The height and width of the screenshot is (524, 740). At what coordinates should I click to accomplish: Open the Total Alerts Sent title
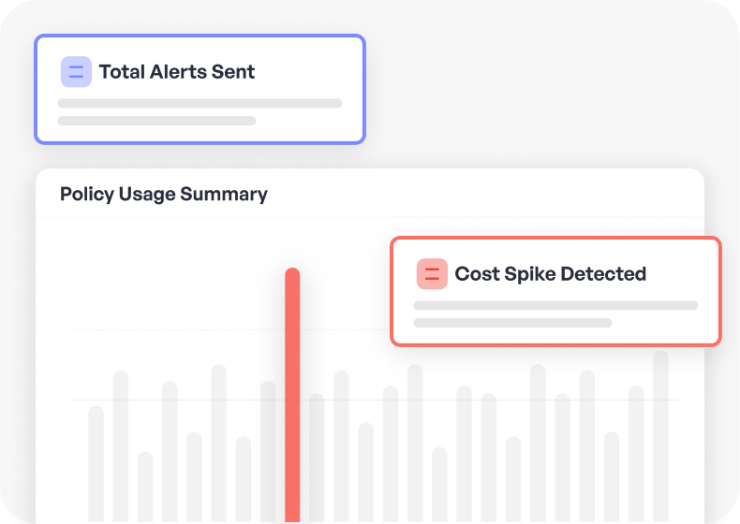[x=177, y=72]
